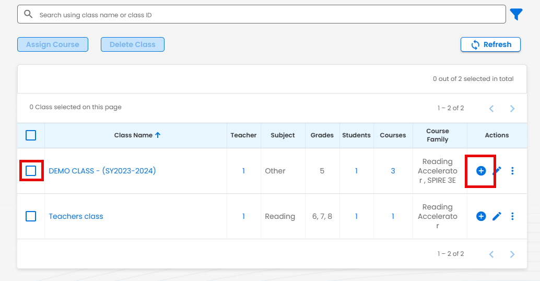The height and width of the screenshot is (281, 540).
Task: Click the bottom next page chevron
Action: pos(512,254)
